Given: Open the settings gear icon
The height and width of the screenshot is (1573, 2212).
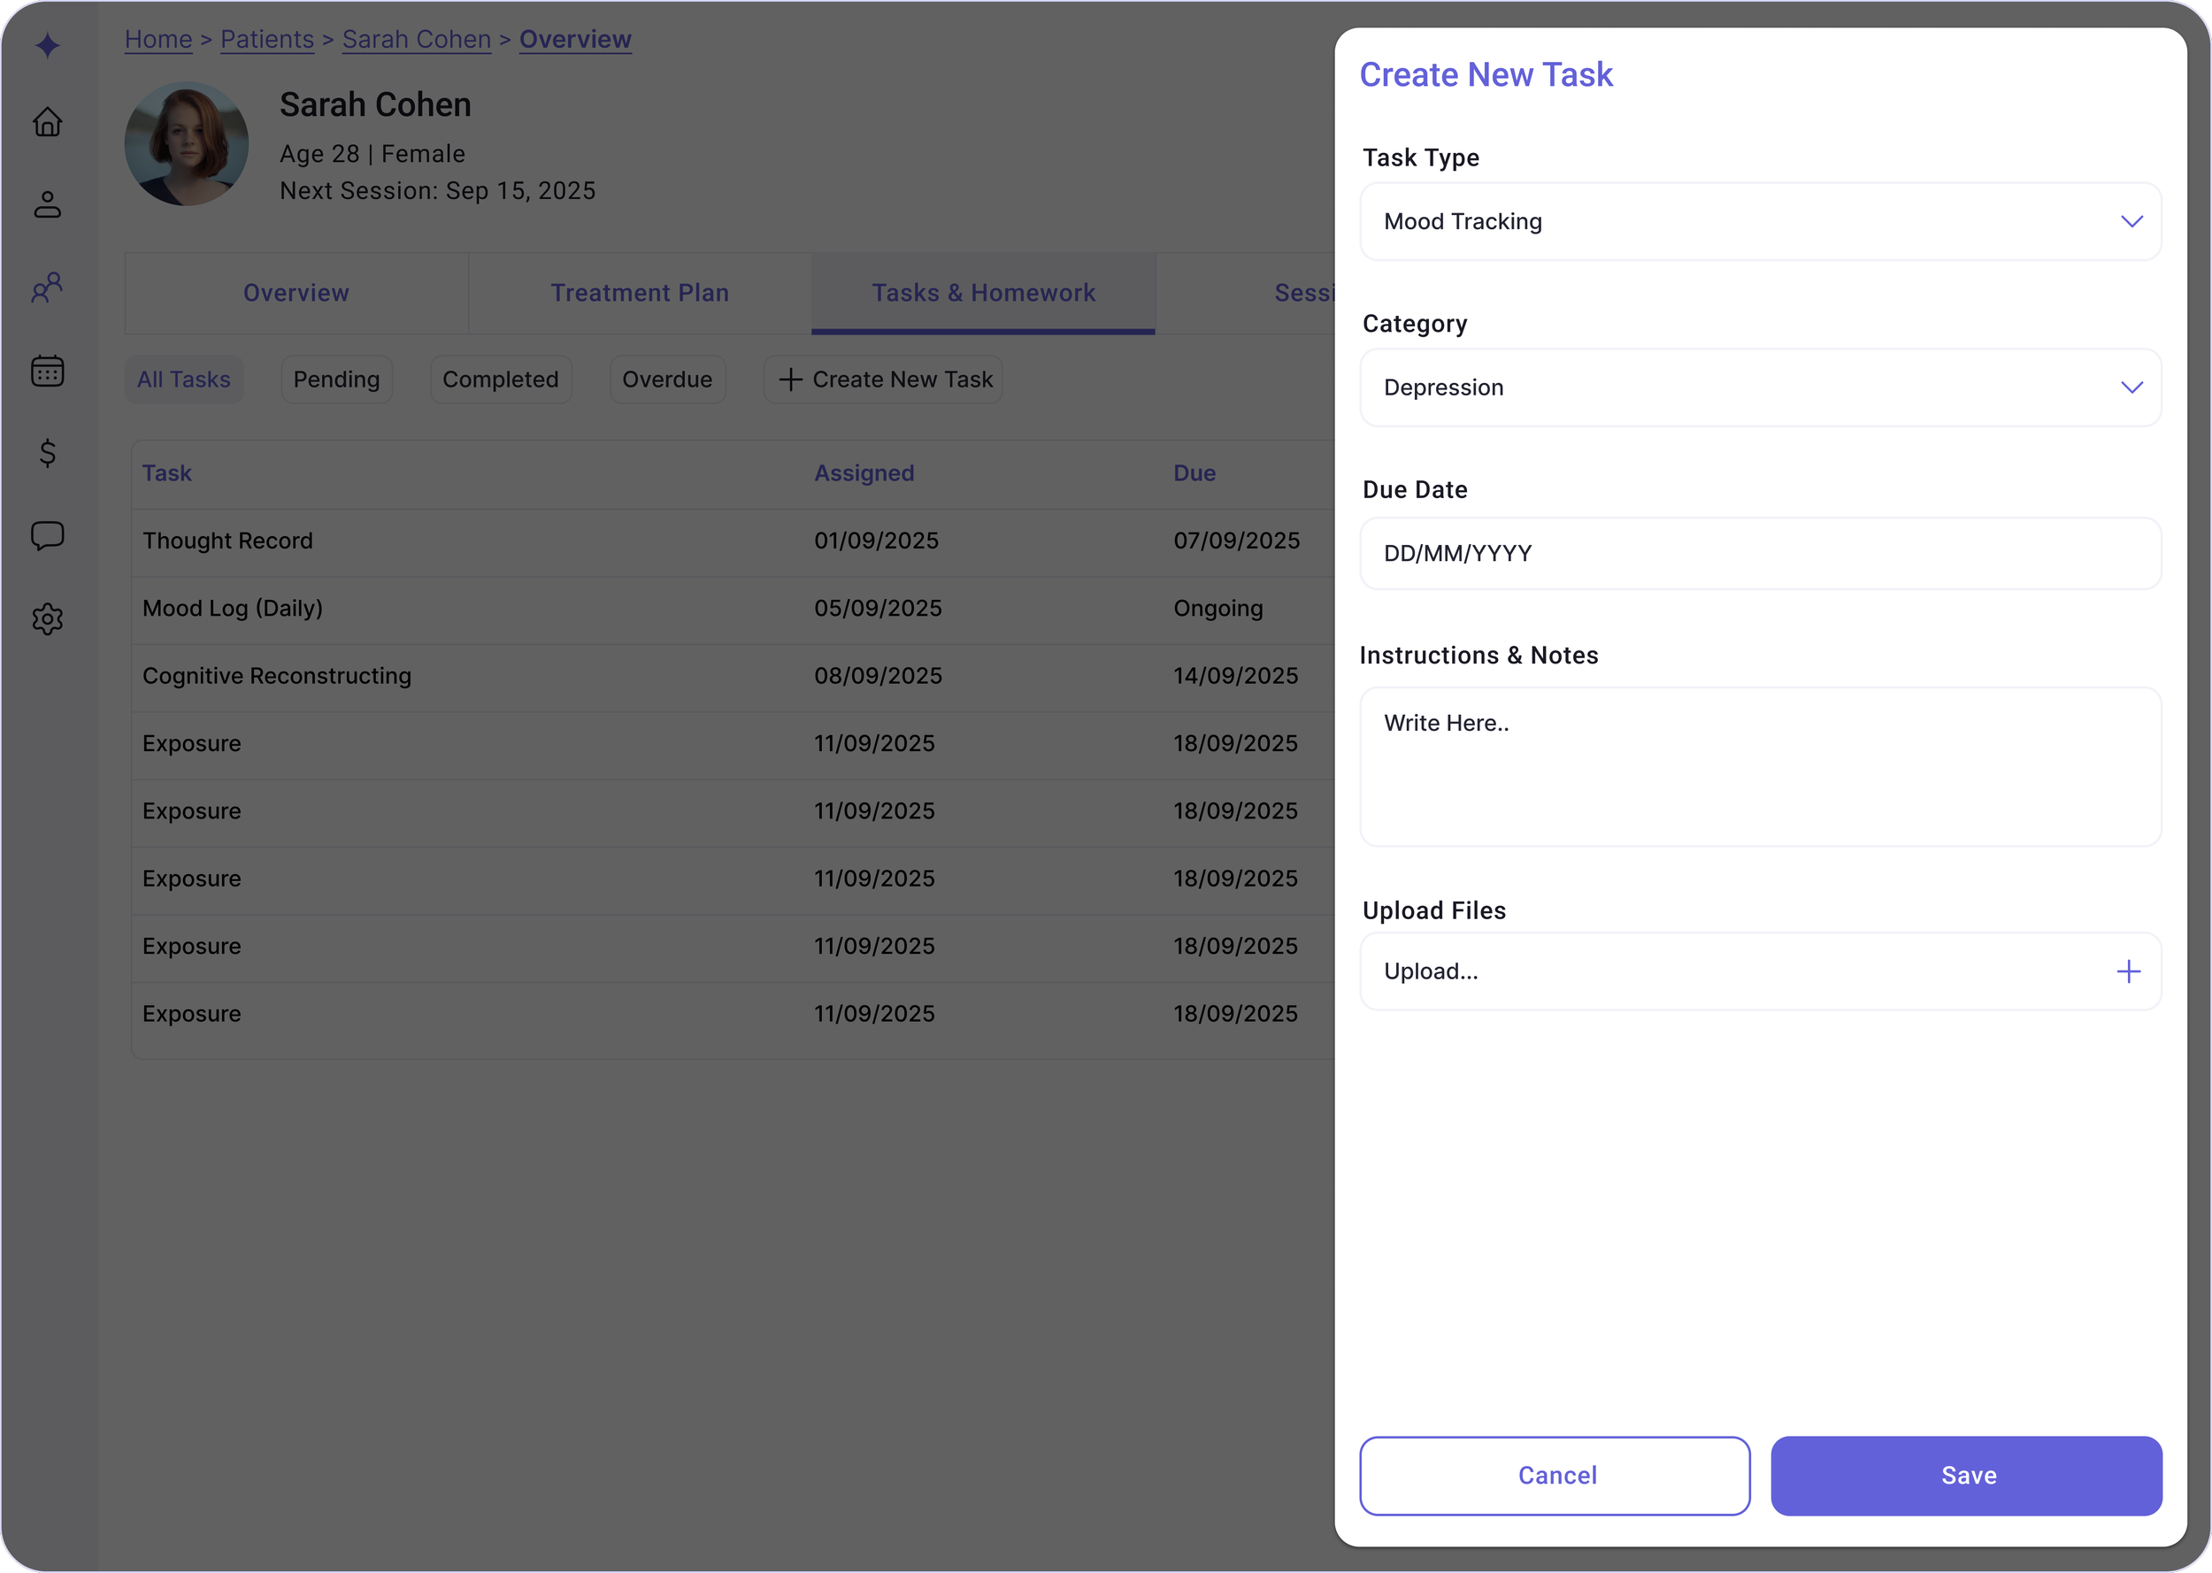Looking at the screenshot, I should coord(48,619).
